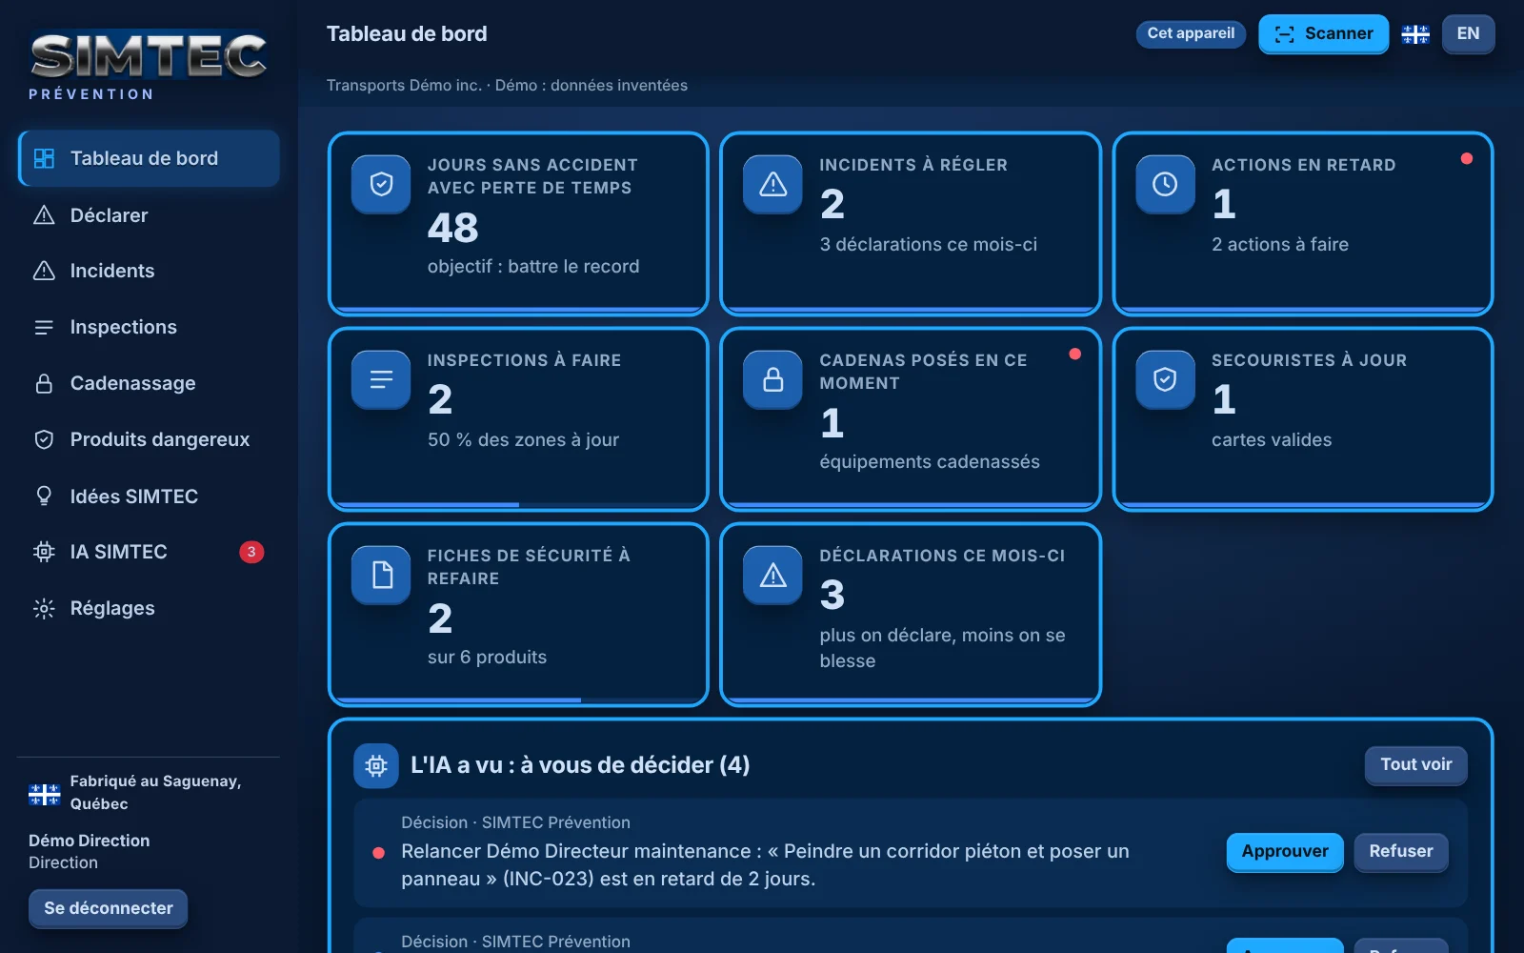Open Cadenassage in the sidebar
Image resolution: width=1524 pixels, height=953 pixels.
click(149, 383)
